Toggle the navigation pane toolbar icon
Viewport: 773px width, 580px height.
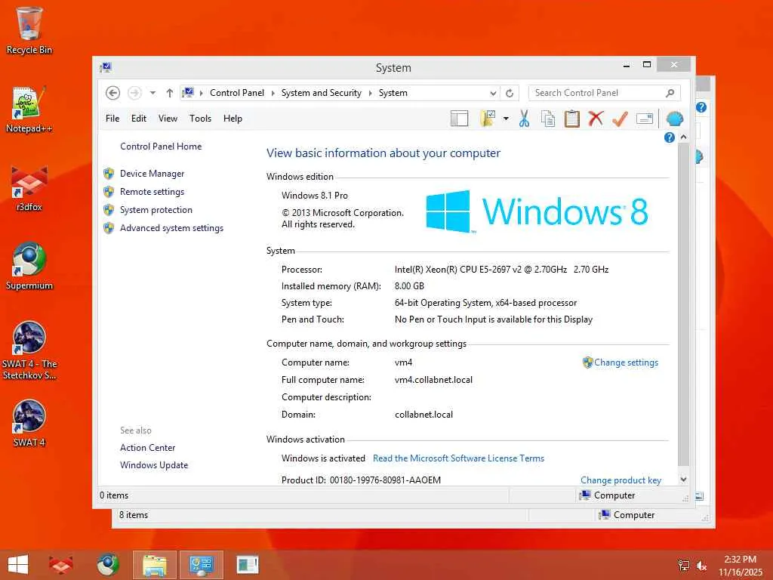[460, 119]
